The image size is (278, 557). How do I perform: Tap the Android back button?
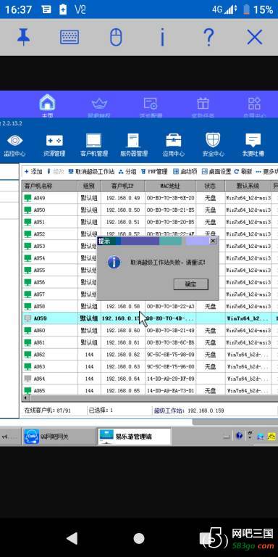coord(72,539)
